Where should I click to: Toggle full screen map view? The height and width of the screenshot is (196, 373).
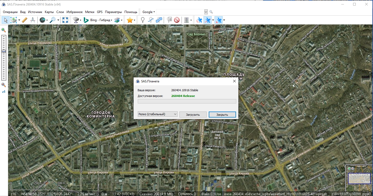(x=65, y=20)
